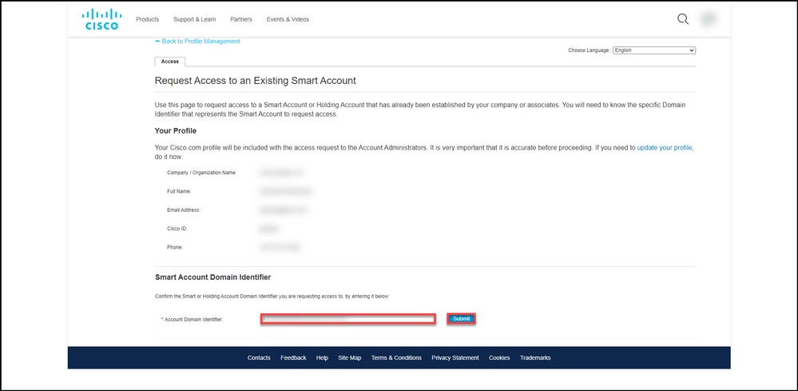This screenshot has height=391, width=798.
Task: Click the Submit button
Action: (x=461, y=319)
